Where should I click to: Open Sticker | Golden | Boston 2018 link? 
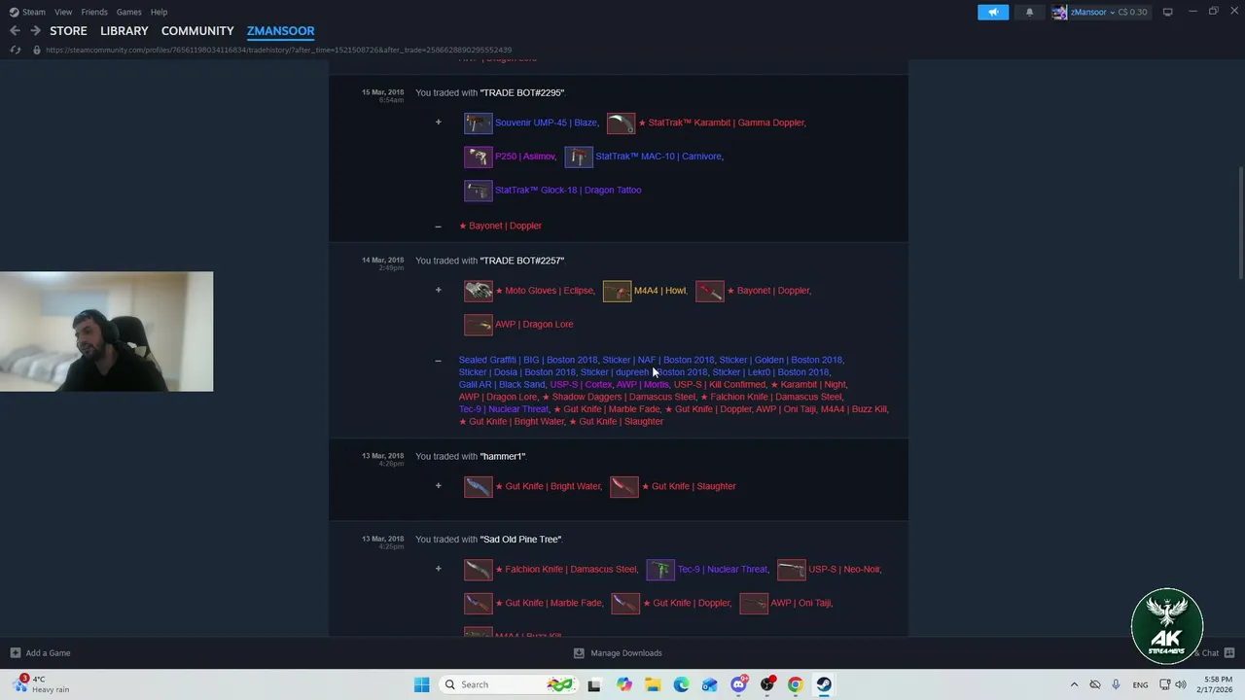point(780,360)
